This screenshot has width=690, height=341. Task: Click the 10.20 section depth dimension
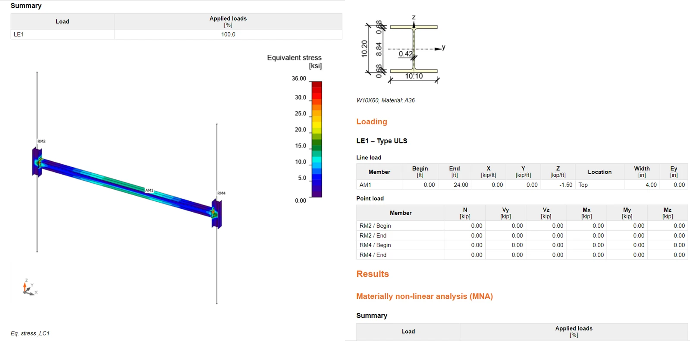tap(364, 49)
